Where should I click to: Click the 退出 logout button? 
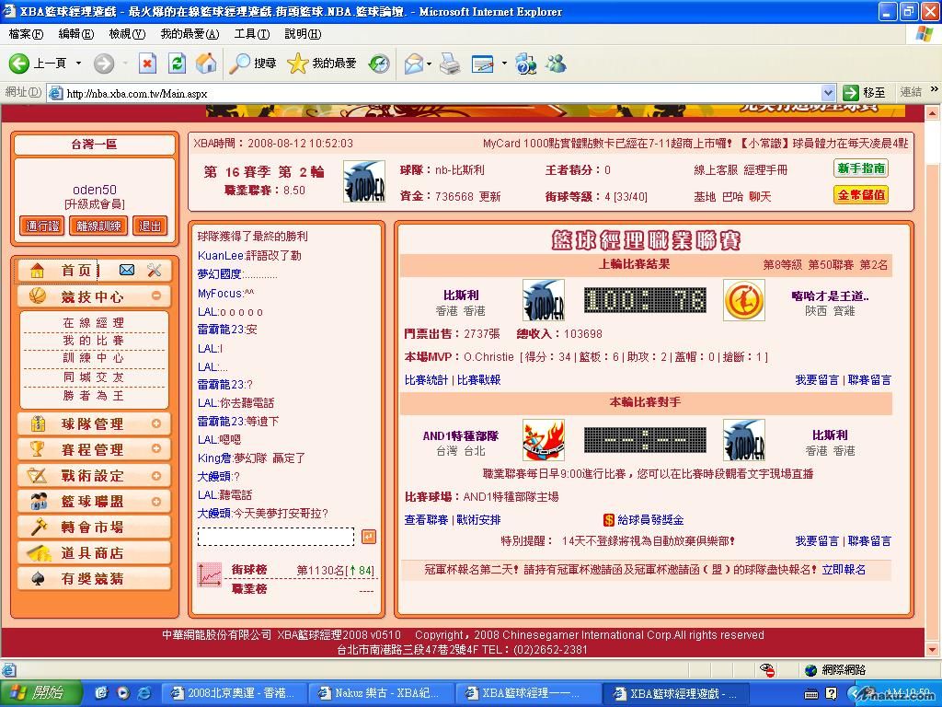click(x=150, y=226)
